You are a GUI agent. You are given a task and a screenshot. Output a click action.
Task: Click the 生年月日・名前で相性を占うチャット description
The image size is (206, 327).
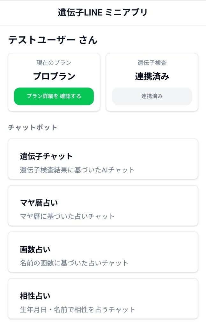click(77, 309)
